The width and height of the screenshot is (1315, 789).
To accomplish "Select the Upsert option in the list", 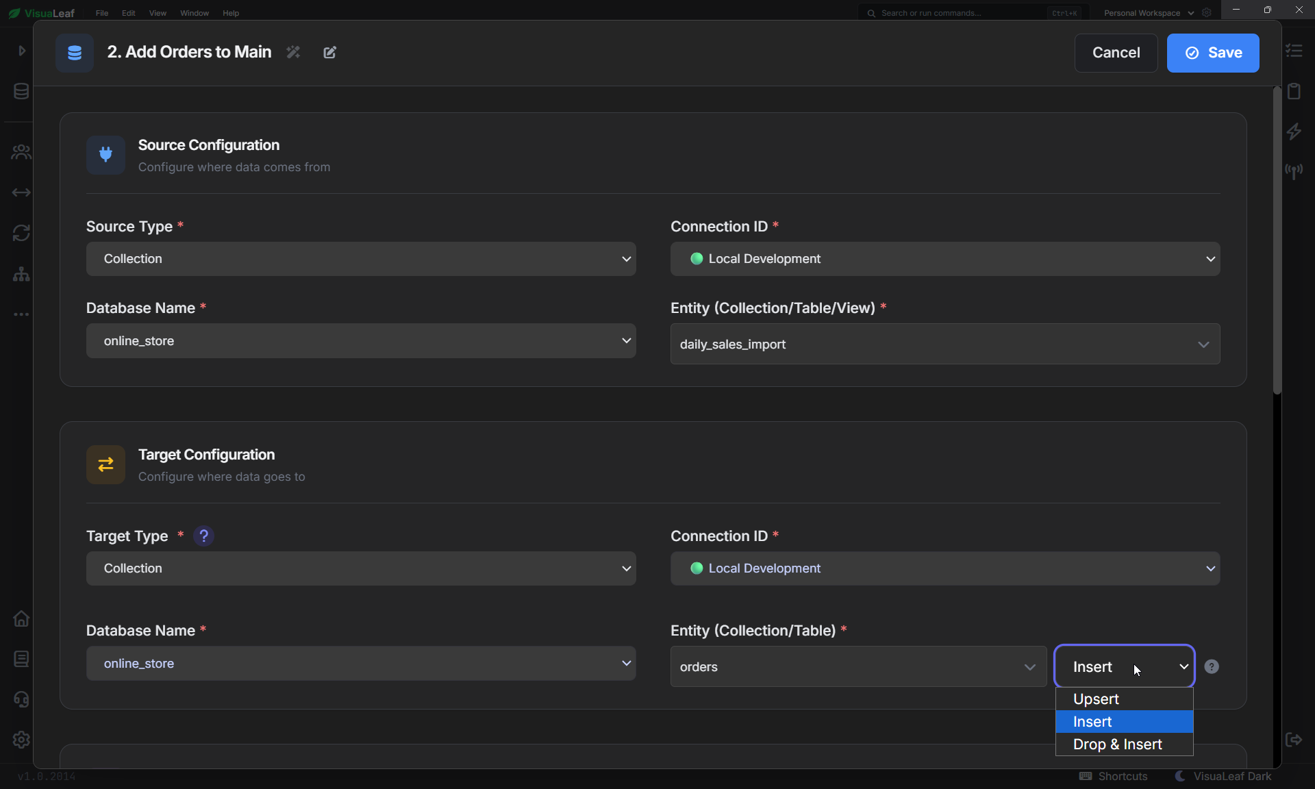I will [x=1125, y=699].
